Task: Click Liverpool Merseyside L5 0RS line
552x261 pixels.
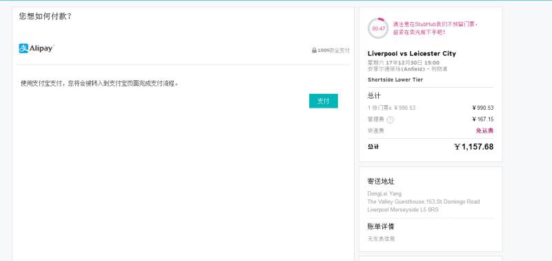Action: tap(403, 210)
